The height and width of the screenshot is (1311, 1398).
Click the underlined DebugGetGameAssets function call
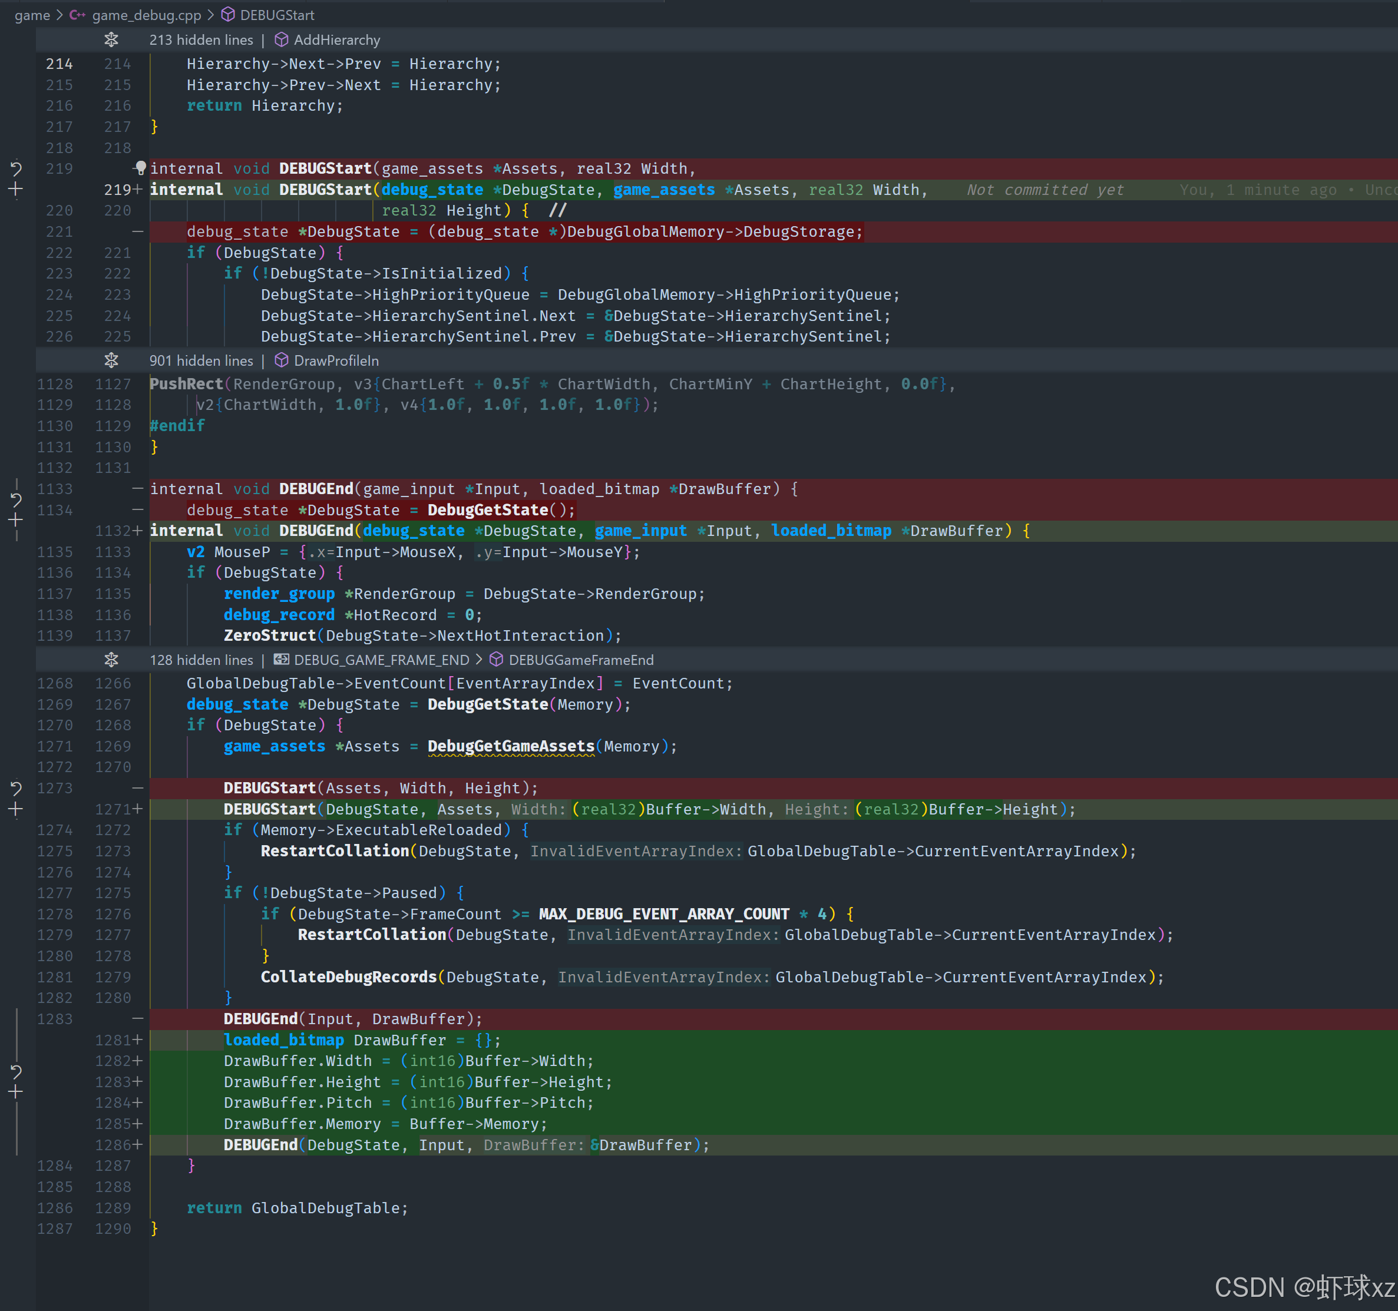click(x=511, y=747)
